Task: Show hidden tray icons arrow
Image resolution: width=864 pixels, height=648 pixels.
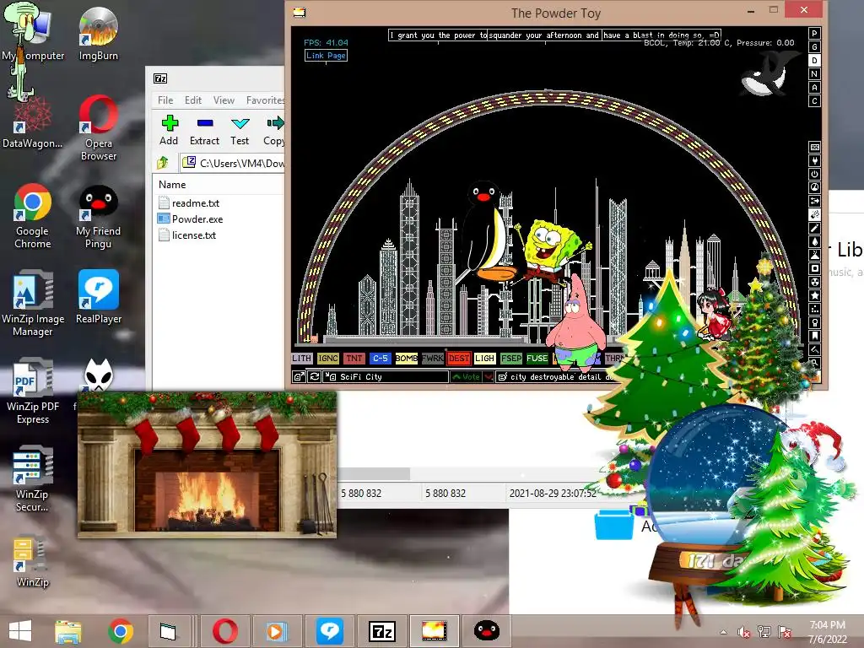Action: pos(723,631)
